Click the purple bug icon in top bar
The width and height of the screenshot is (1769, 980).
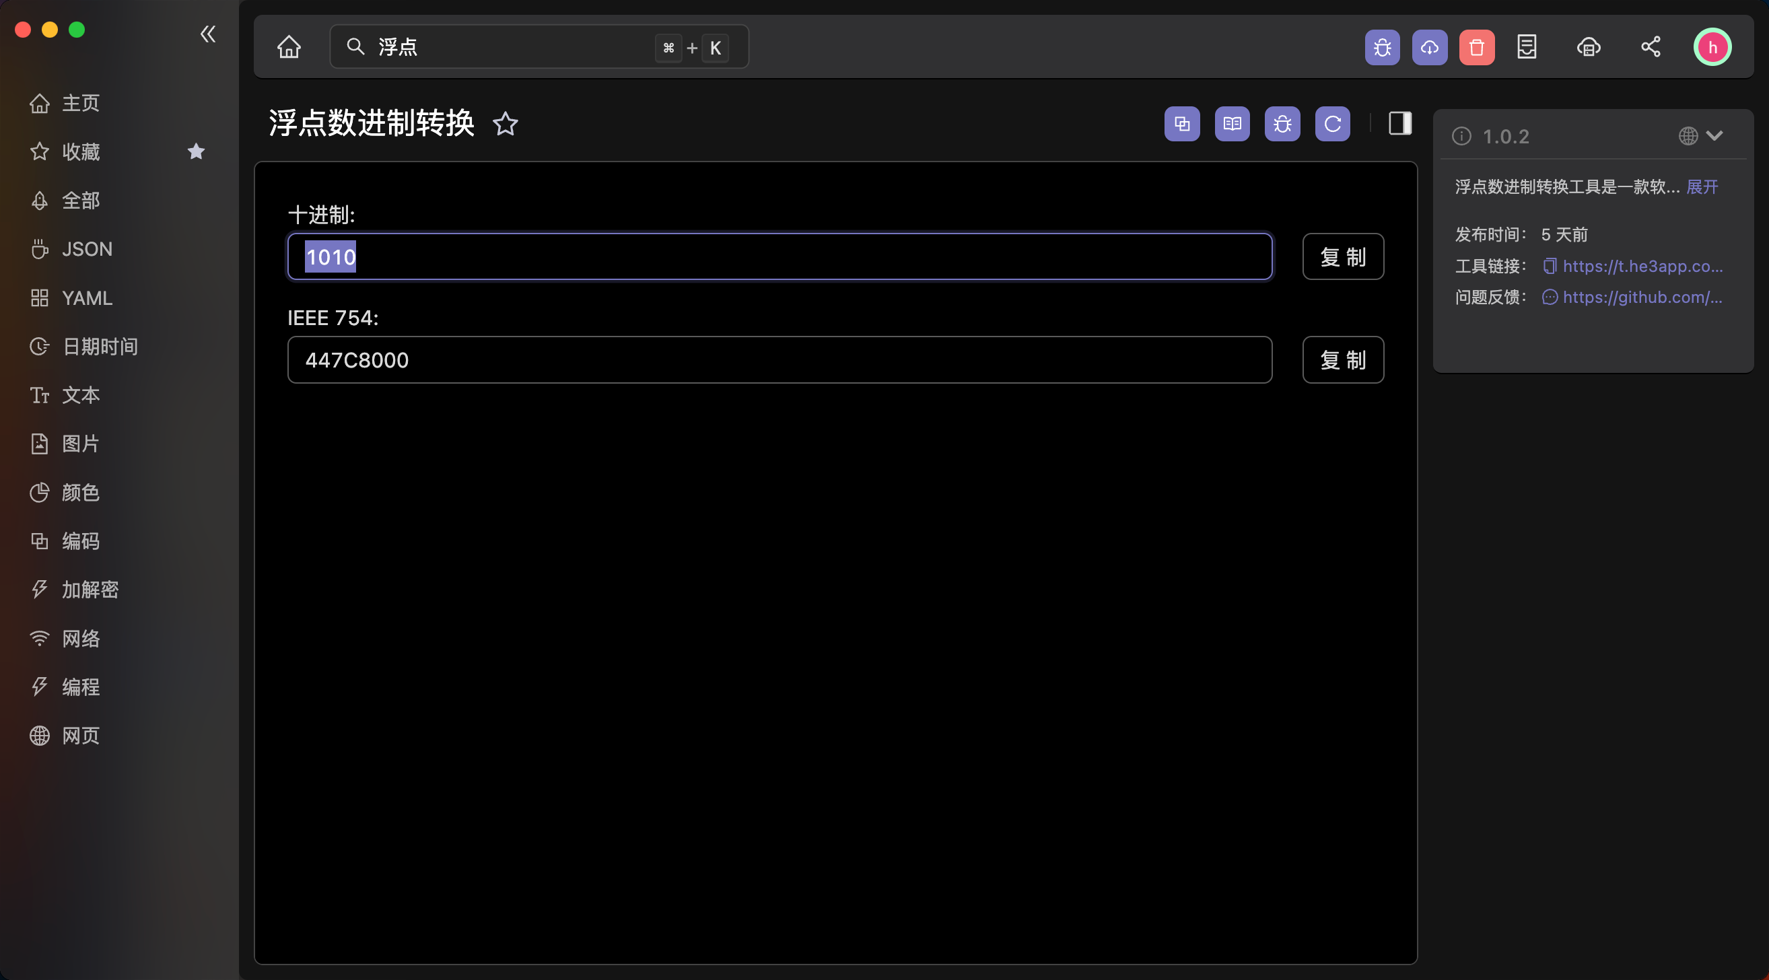point(1382,47)
